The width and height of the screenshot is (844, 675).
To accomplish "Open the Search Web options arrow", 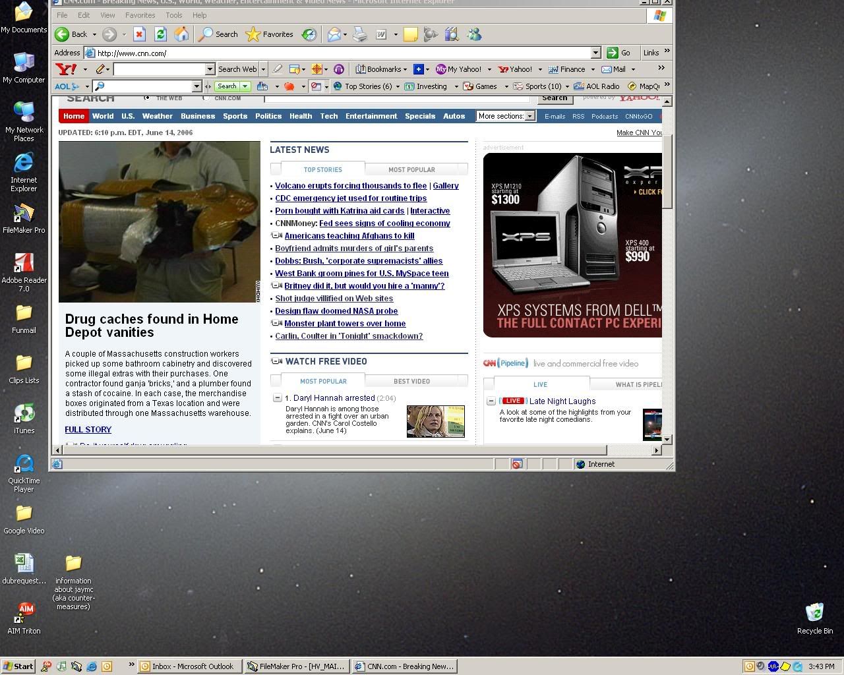I will click(263, 69).
